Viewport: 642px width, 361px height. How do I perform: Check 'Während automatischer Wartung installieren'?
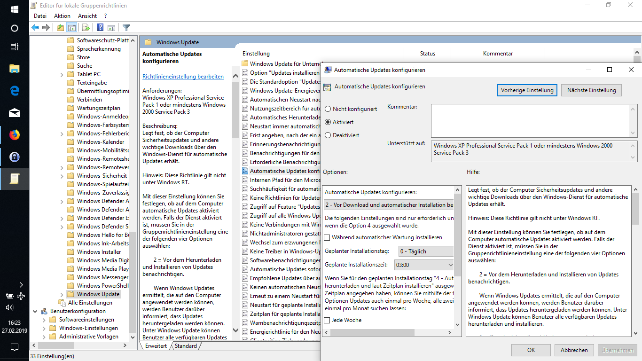point(328,237)
